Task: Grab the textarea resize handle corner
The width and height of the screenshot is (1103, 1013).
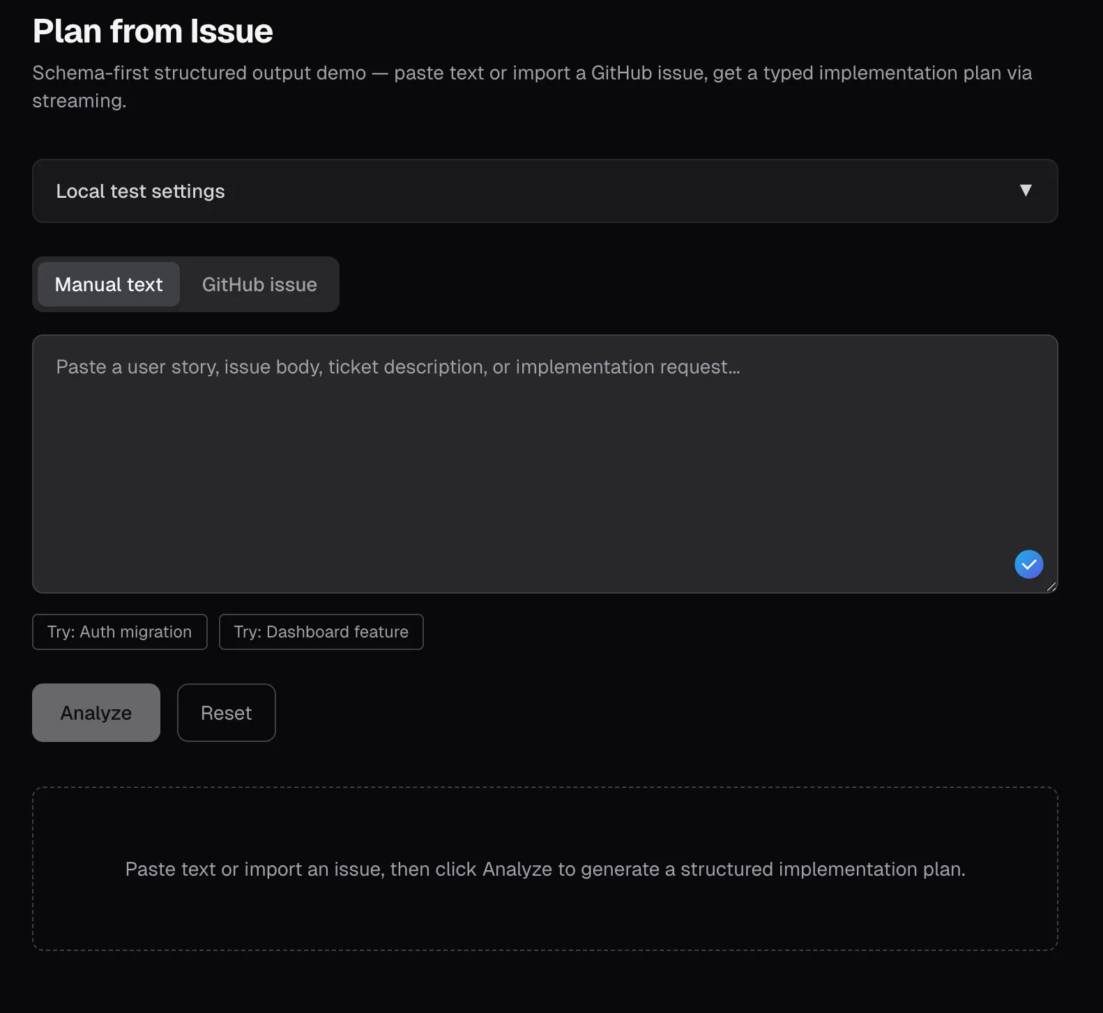Action: tap(1051, 587)
